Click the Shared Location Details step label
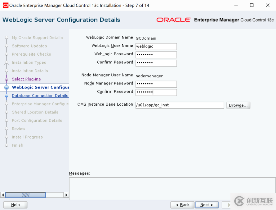The image size is (276, 210). pos(35,112)
